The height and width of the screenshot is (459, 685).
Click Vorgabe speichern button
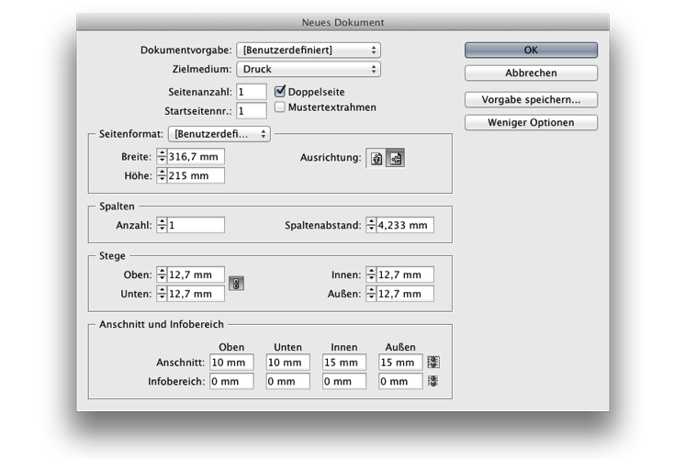(531, 100)
